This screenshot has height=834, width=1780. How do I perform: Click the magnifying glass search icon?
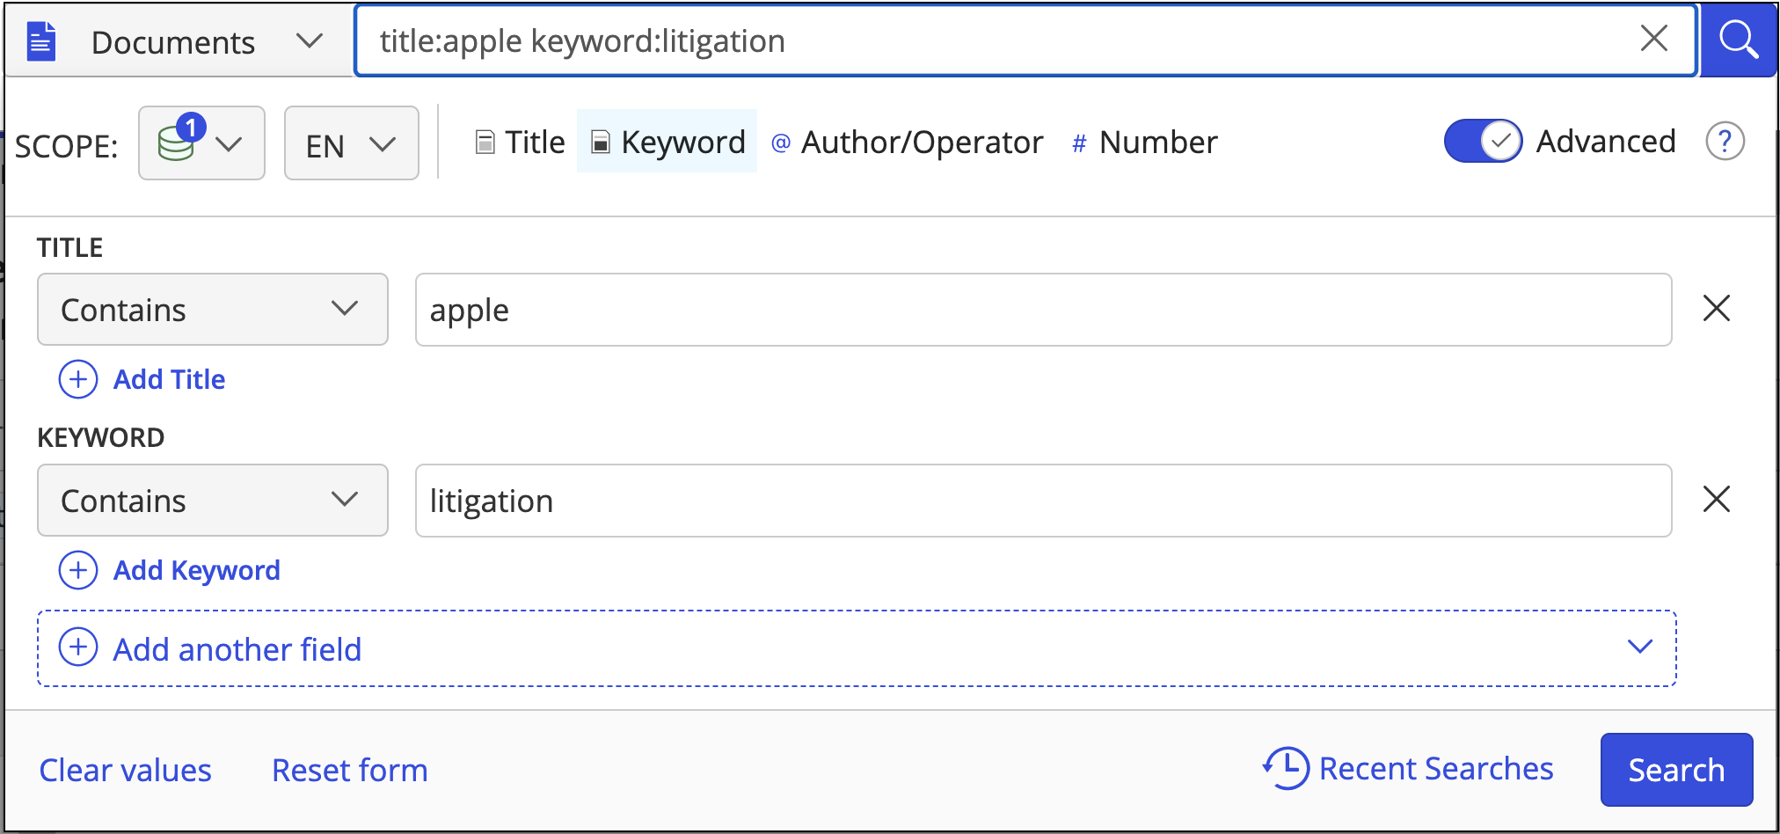tap(1738, 40)
